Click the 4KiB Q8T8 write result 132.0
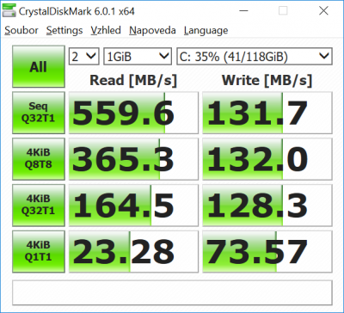Screen dimensions: 344x313 point(267,159)
